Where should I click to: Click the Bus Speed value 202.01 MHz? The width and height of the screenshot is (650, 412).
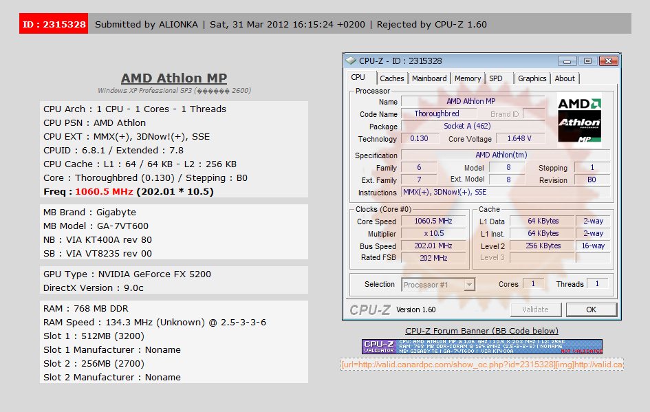[x=433, y=246]
